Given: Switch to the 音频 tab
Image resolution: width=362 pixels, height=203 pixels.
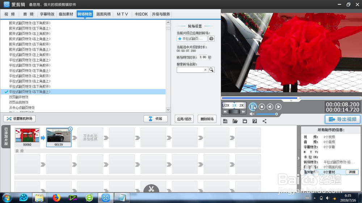Looking at the screenshot, I should 28,14.
